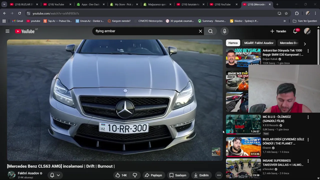Image resolution: width=320 pixels, height=180 pixels.
Task: Select the Hamısı filter chip
Action: 233,43
